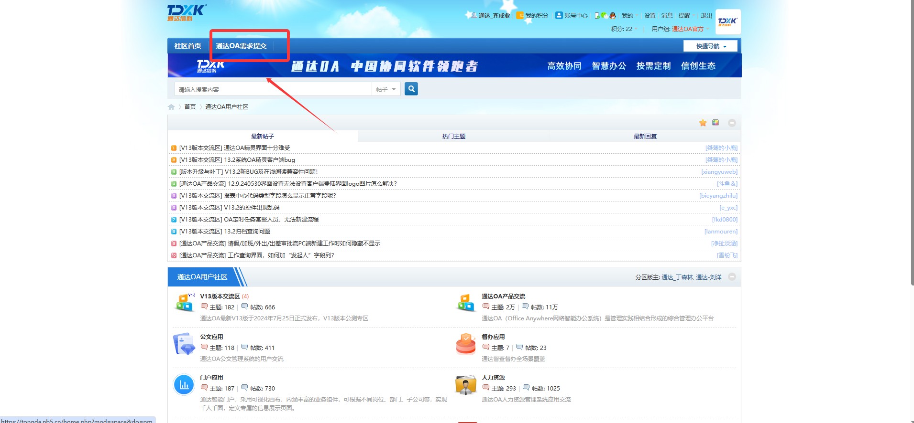Screen dimensions: 914x423
Task: Open post 报表中心代码类型字段怎么显示正常字段呢
Action: 280,196
